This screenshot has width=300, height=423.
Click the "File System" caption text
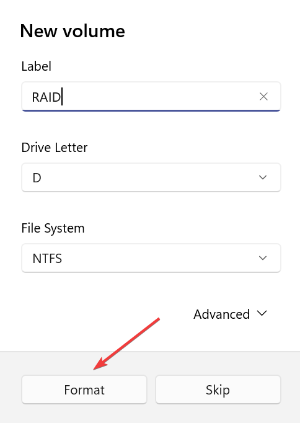coord(53,228)
